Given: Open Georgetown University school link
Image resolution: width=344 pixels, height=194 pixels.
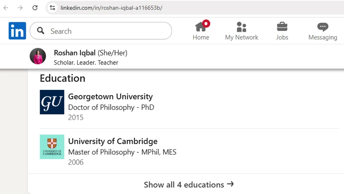Looking at the screenshot, I should (111, 96).
